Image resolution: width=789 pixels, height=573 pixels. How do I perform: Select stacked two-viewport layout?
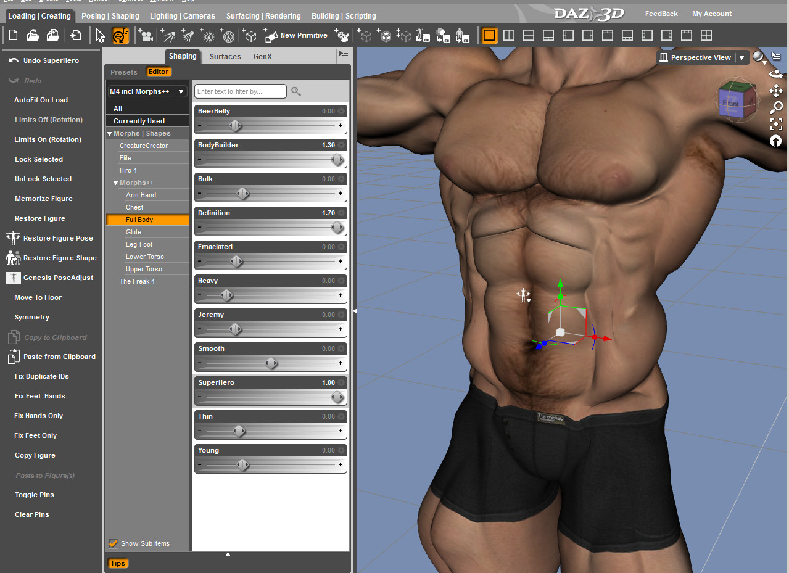[529, 35]
